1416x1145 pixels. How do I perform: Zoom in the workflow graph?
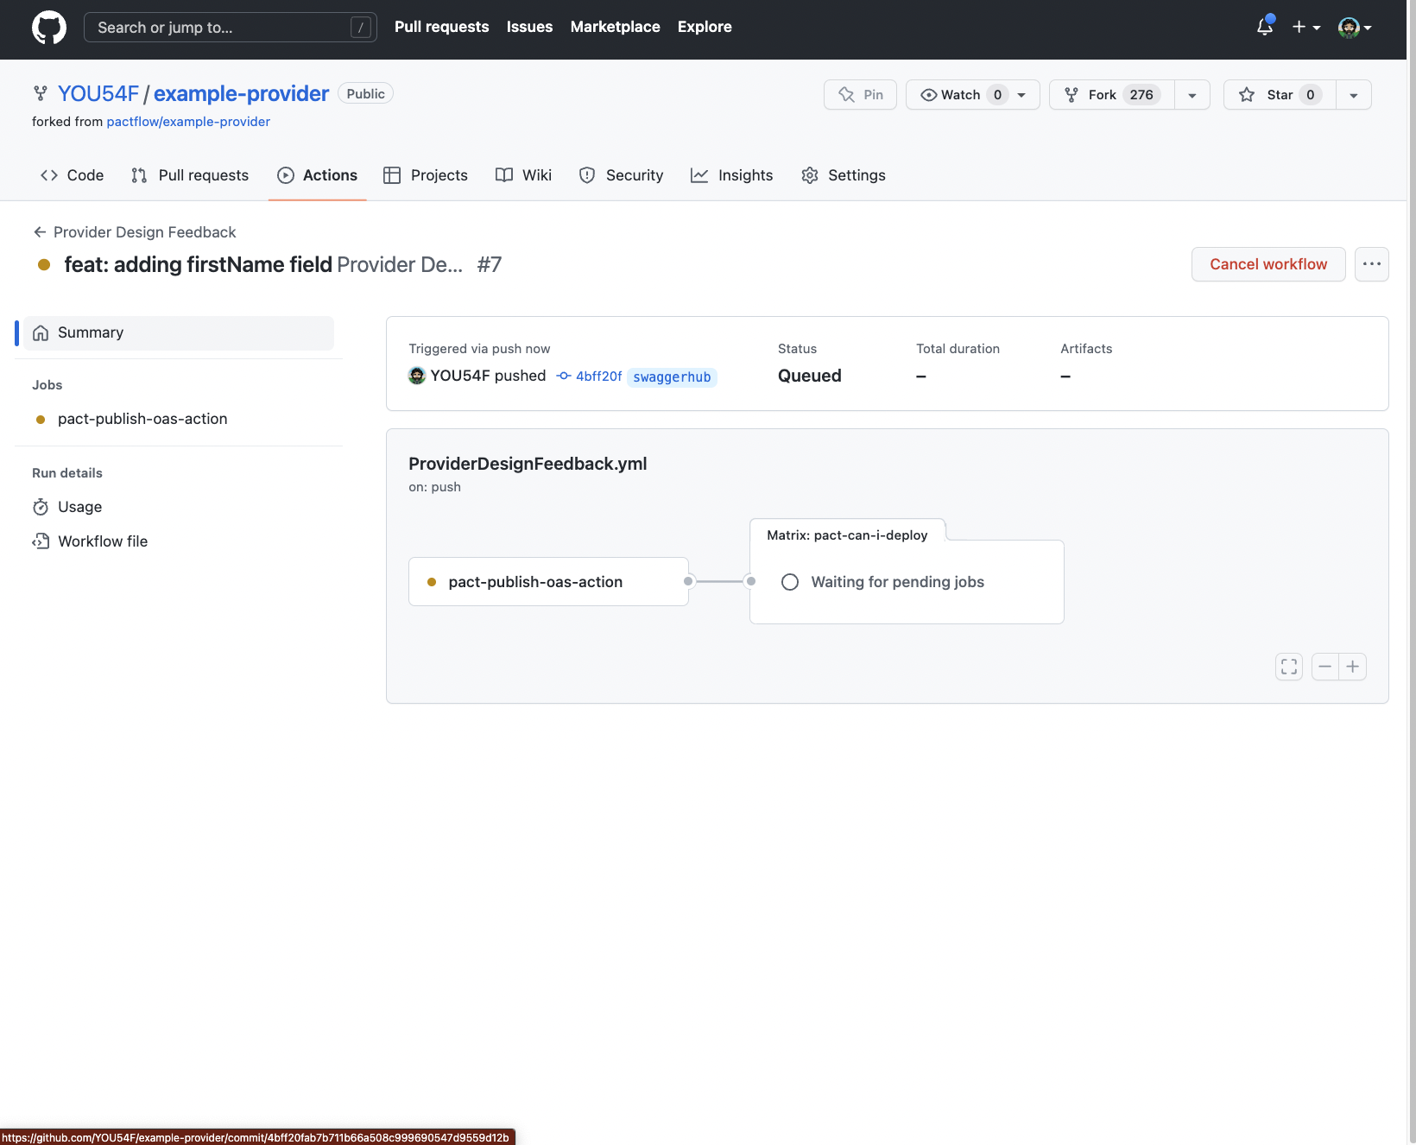point(1352,667)
